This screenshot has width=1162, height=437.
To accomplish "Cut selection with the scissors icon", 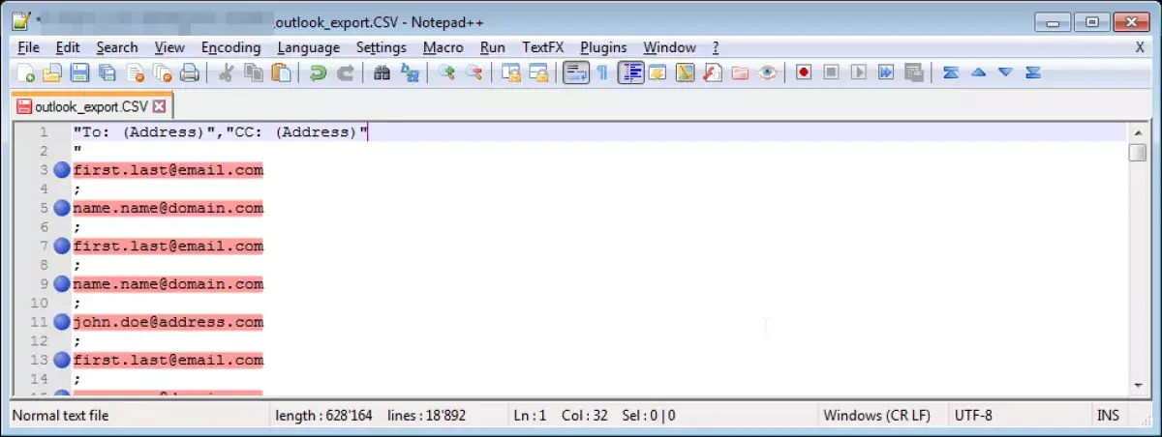I will [227, 73].
